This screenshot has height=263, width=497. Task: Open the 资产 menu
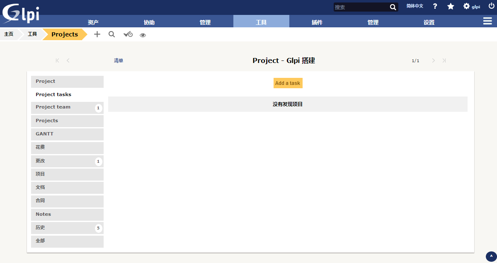click(93, 22)
